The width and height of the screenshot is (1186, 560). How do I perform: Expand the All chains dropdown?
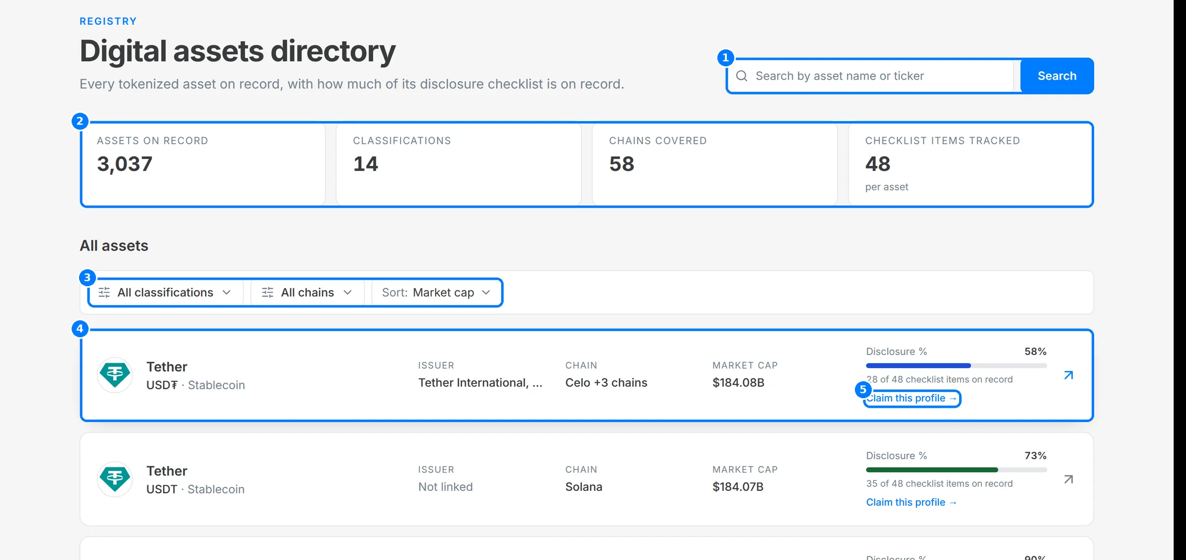[x=307, y=293]
